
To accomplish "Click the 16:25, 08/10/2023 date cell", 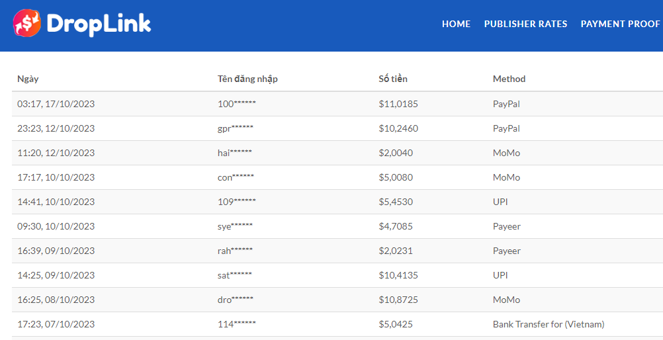I will tap(56, 300).
